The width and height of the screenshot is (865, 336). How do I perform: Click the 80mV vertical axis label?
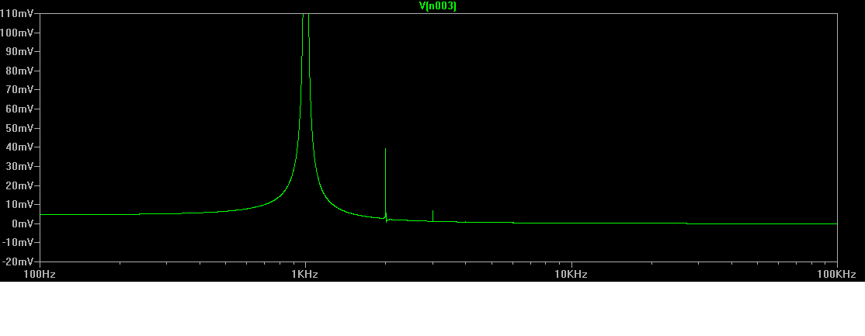[20, 71]
